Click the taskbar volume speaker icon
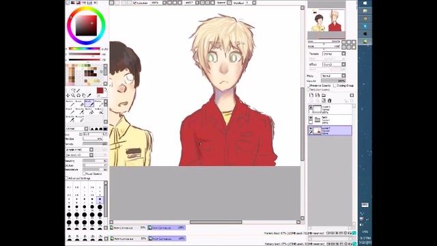 coord(361,225)
